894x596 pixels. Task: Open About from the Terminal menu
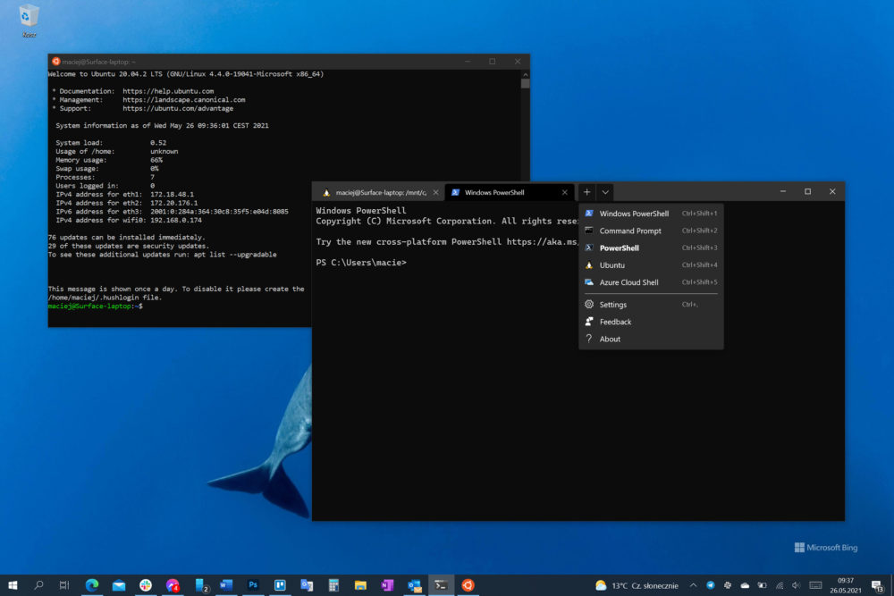(651, 339)
